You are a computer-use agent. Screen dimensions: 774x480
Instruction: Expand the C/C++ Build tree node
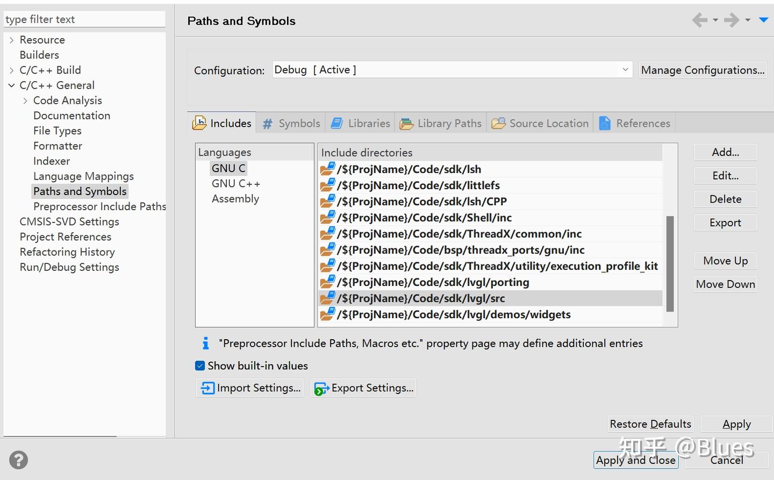point(11,70)
